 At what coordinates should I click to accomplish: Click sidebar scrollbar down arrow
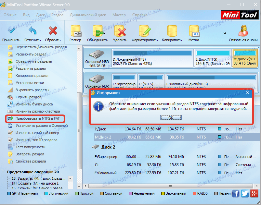79,187
